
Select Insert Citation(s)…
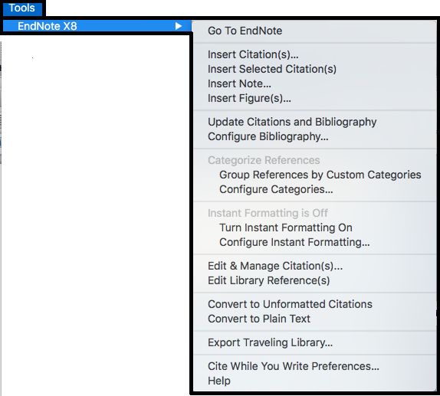click(x=314, y=54)
